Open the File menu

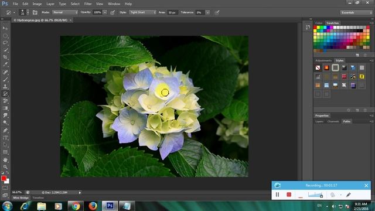[x=15, y=4]
